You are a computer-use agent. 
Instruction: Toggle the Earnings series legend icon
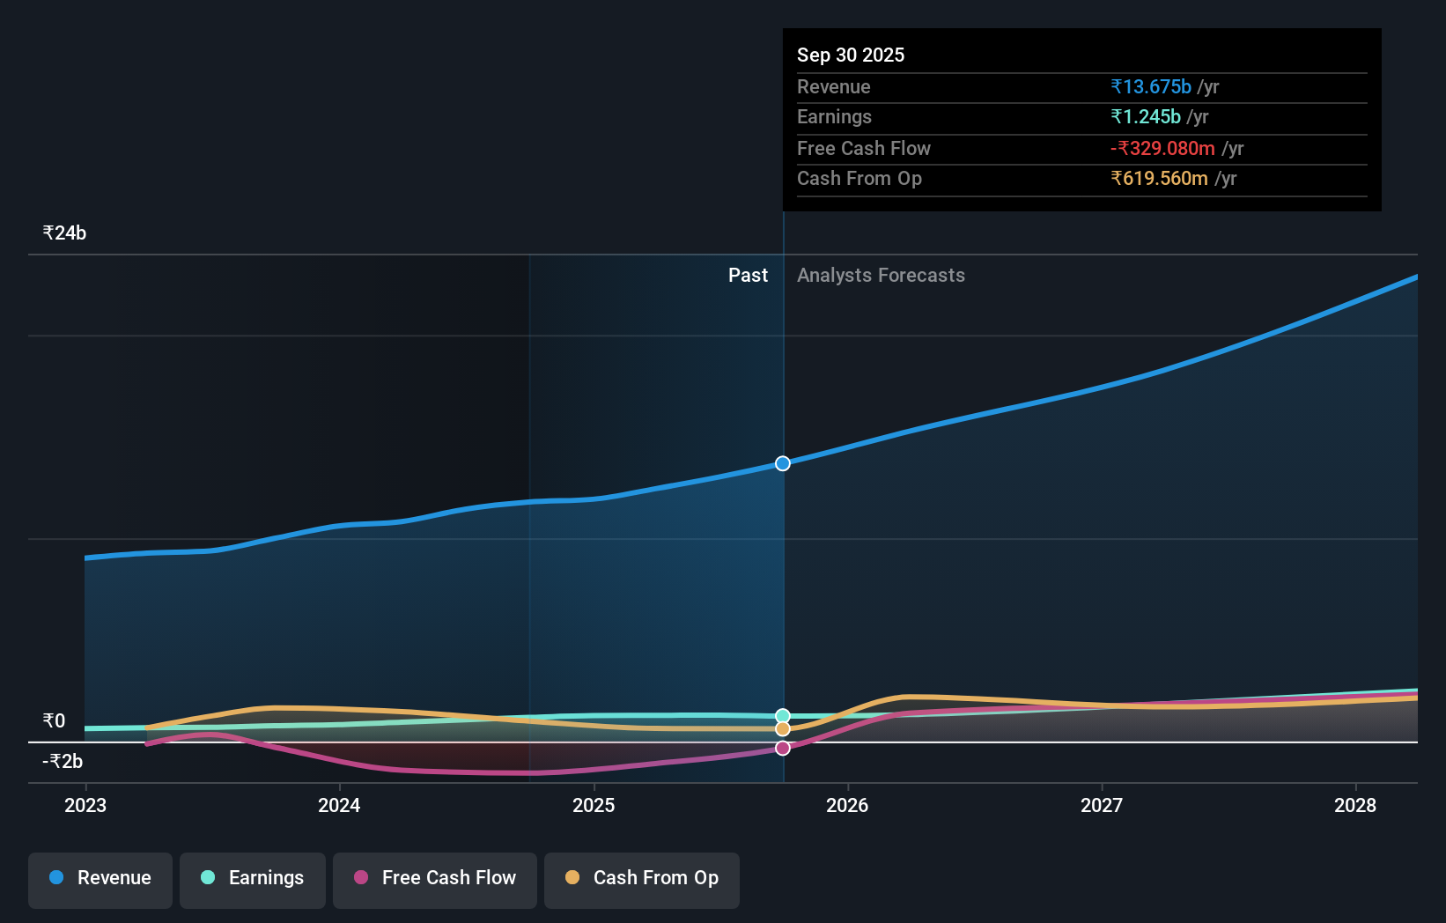tap(206, 877)
